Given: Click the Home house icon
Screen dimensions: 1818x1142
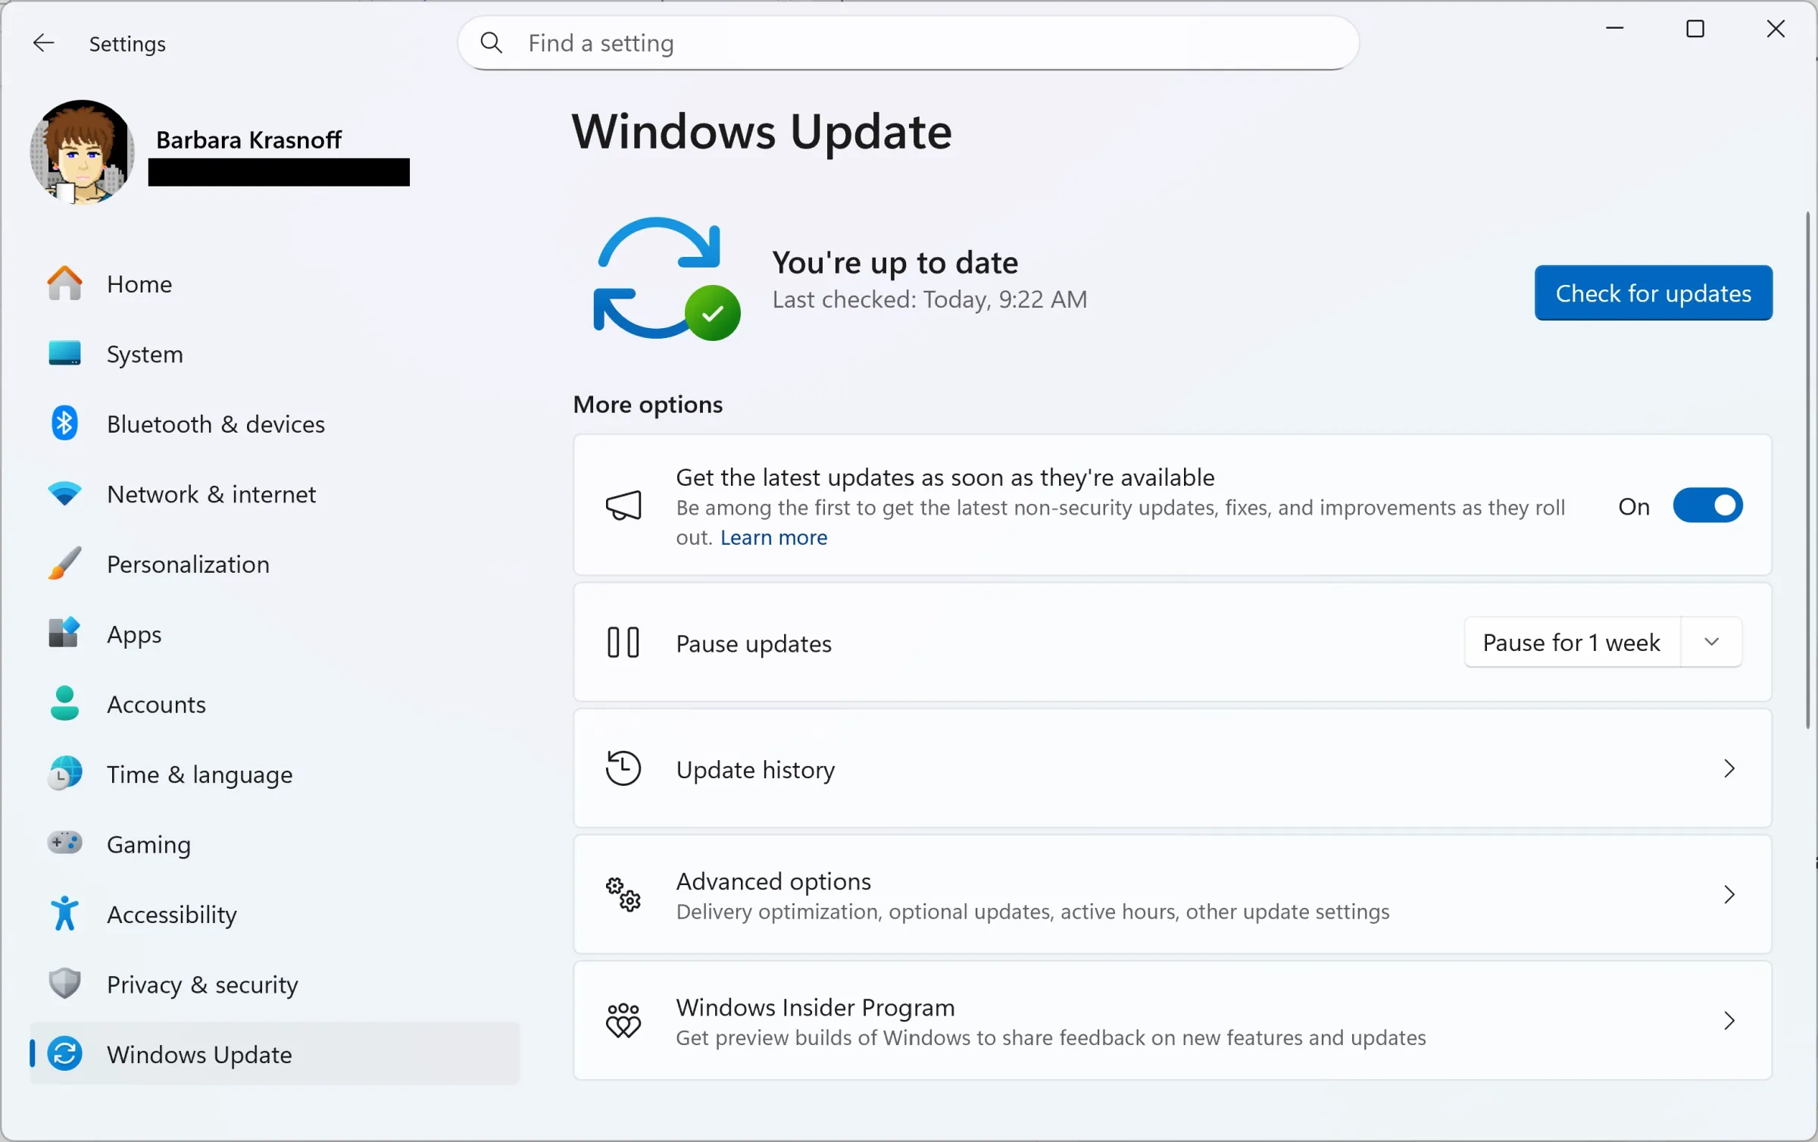Looking at the screenshot, I should tap(64, 283).
